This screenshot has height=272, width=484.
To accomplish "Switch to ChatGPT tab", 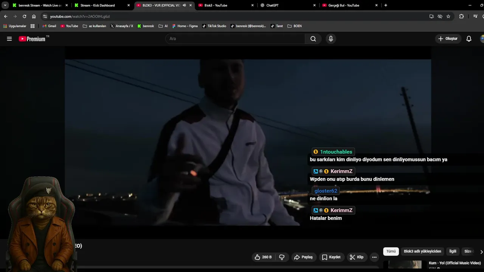I will point(287,5).
